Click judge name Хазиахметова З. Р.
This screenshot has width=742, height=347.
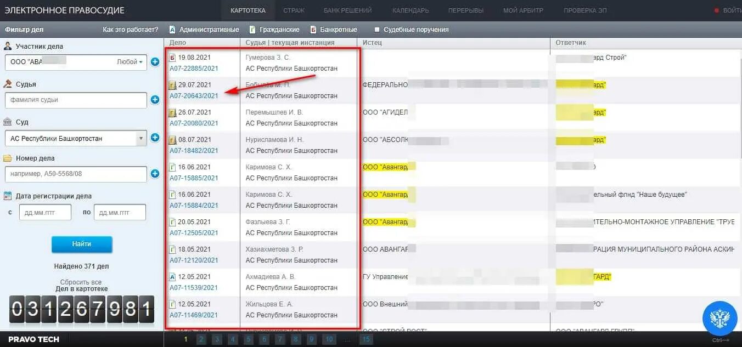tap(274, 249)
